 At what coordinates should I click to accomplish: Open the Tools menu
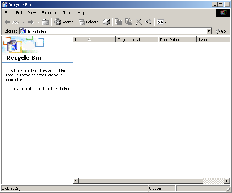(67, 13)
